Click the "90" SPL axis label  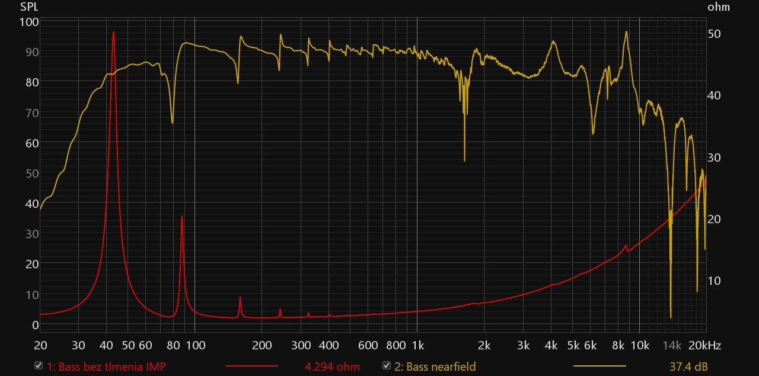pyautogui.click(x=32, y=52)
